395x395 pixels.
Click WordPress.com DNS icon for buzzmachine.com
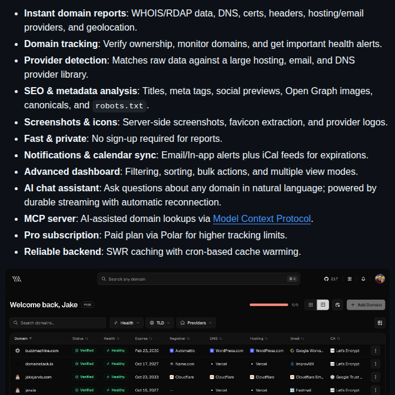pyautogui.click(x=212, y=351)
